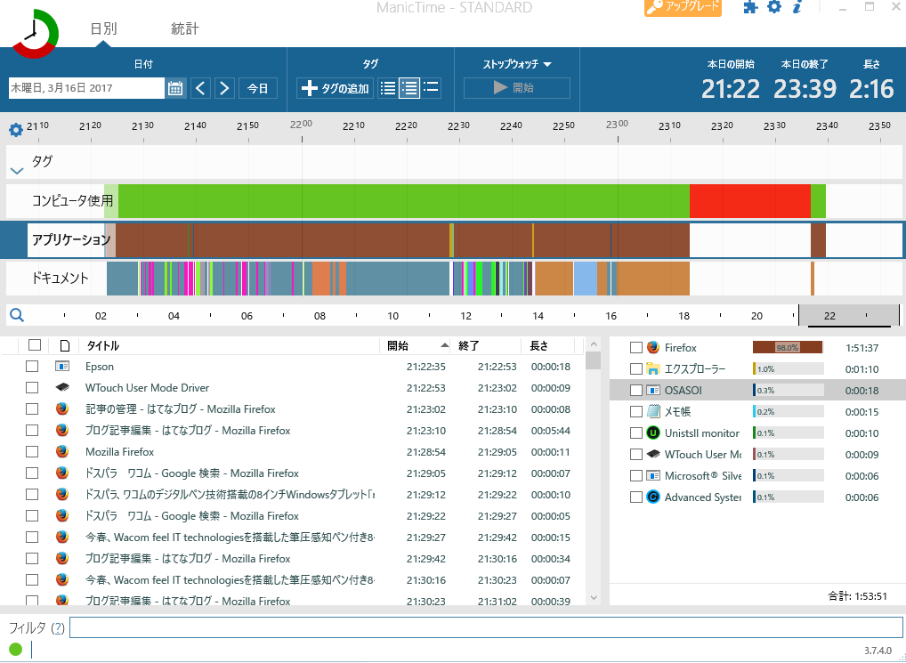Click the info icon in title bar
Viewport: 906px width, 663px height.
(x=797, y=7)
